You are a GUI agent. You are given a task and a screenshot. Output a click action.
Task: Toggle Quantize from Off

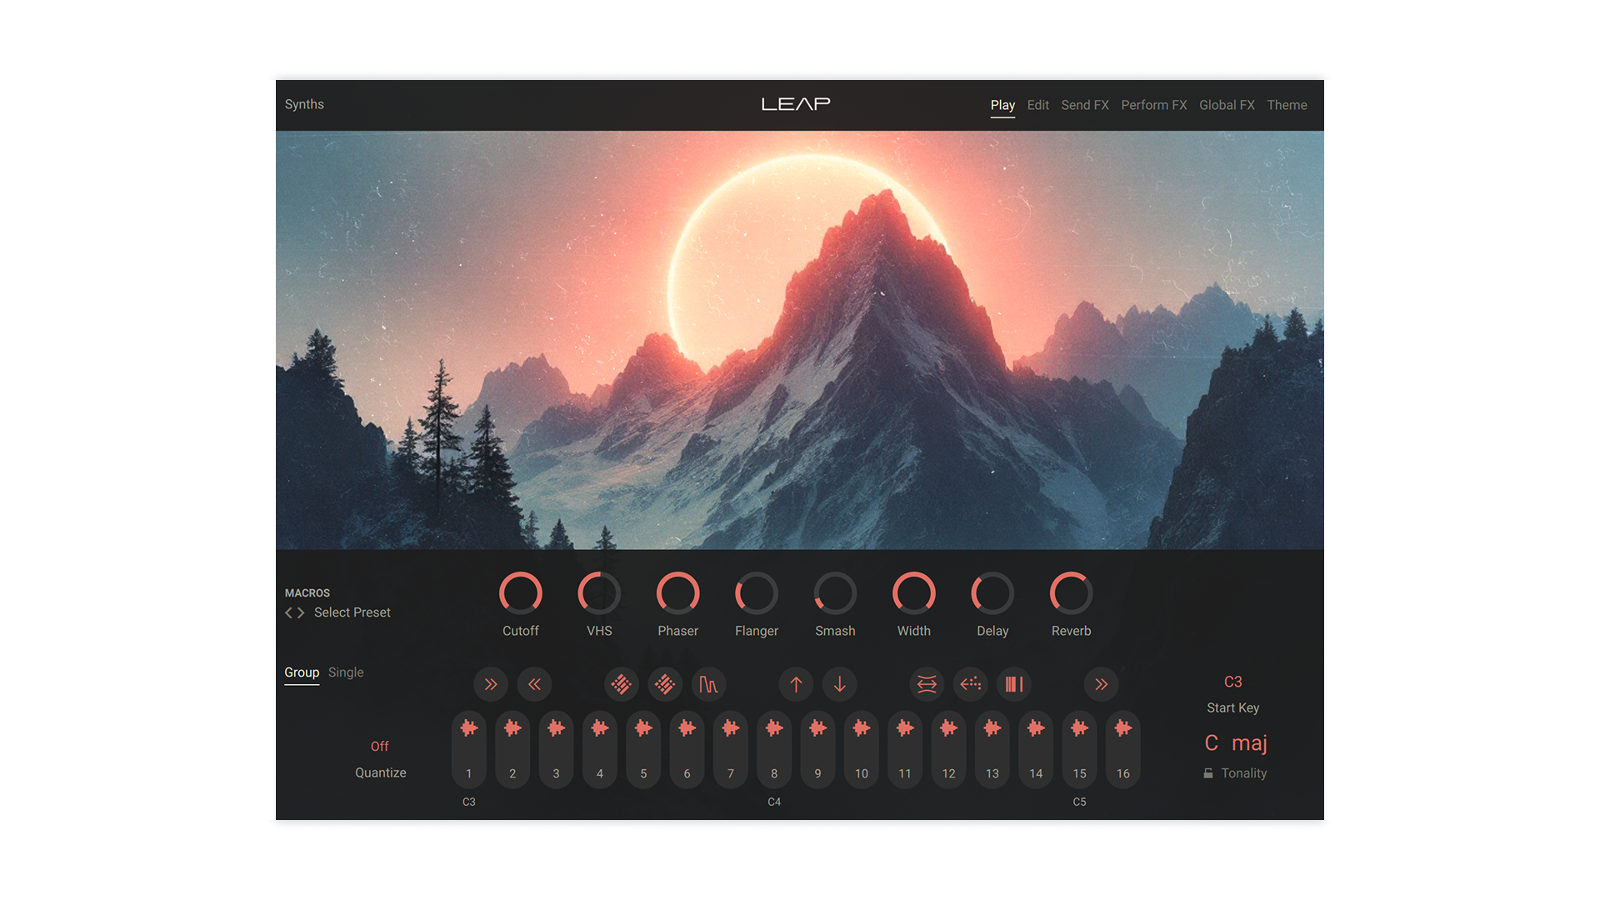380,746
